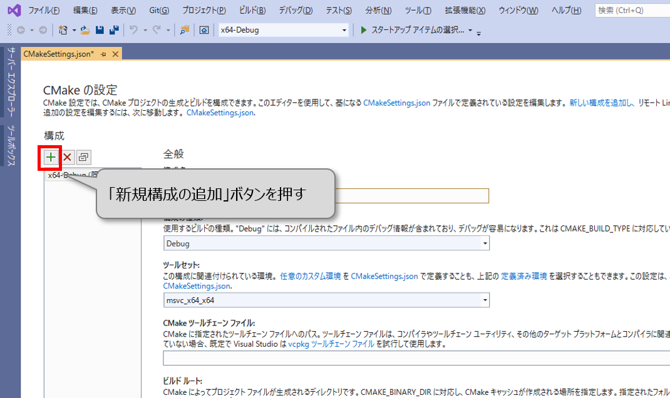Viewport: 670px width, 398px height.
Task: Expand the New Item dropdown arrow
Action: coord(74,30)
